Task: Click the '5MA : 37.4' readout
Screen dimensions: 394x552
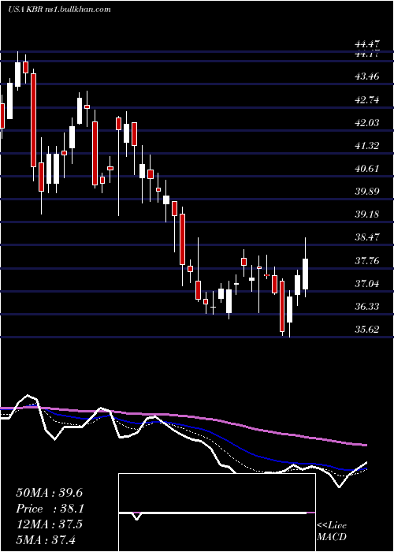Action: point(46,539)
